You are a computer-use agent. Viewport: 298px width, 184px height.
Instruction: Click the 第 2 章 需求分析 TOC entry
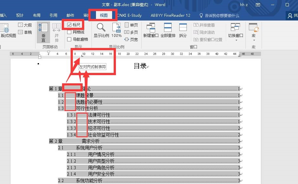pyautogui.click(x=144, y=141)
